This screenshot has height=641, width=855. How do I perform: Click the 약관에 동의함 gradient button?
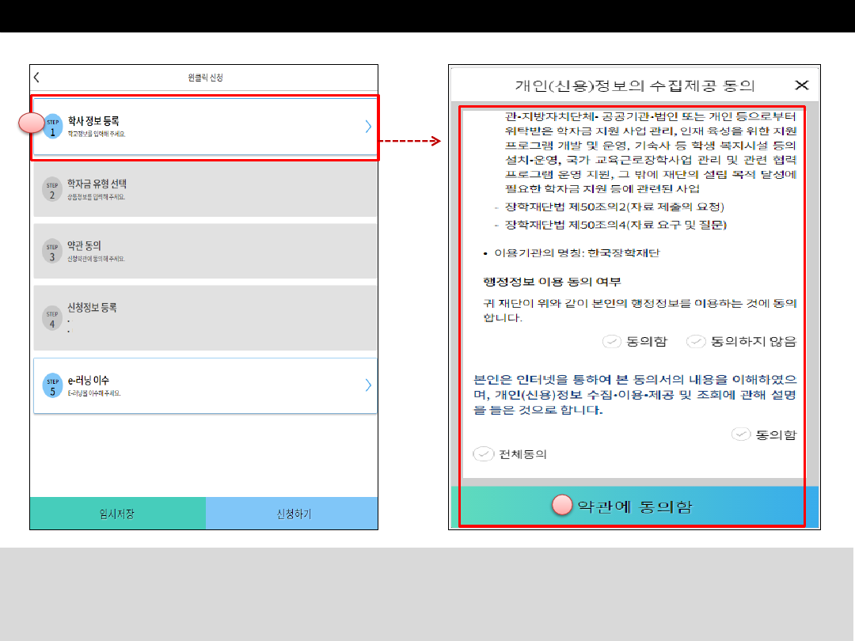pos(635,506)
